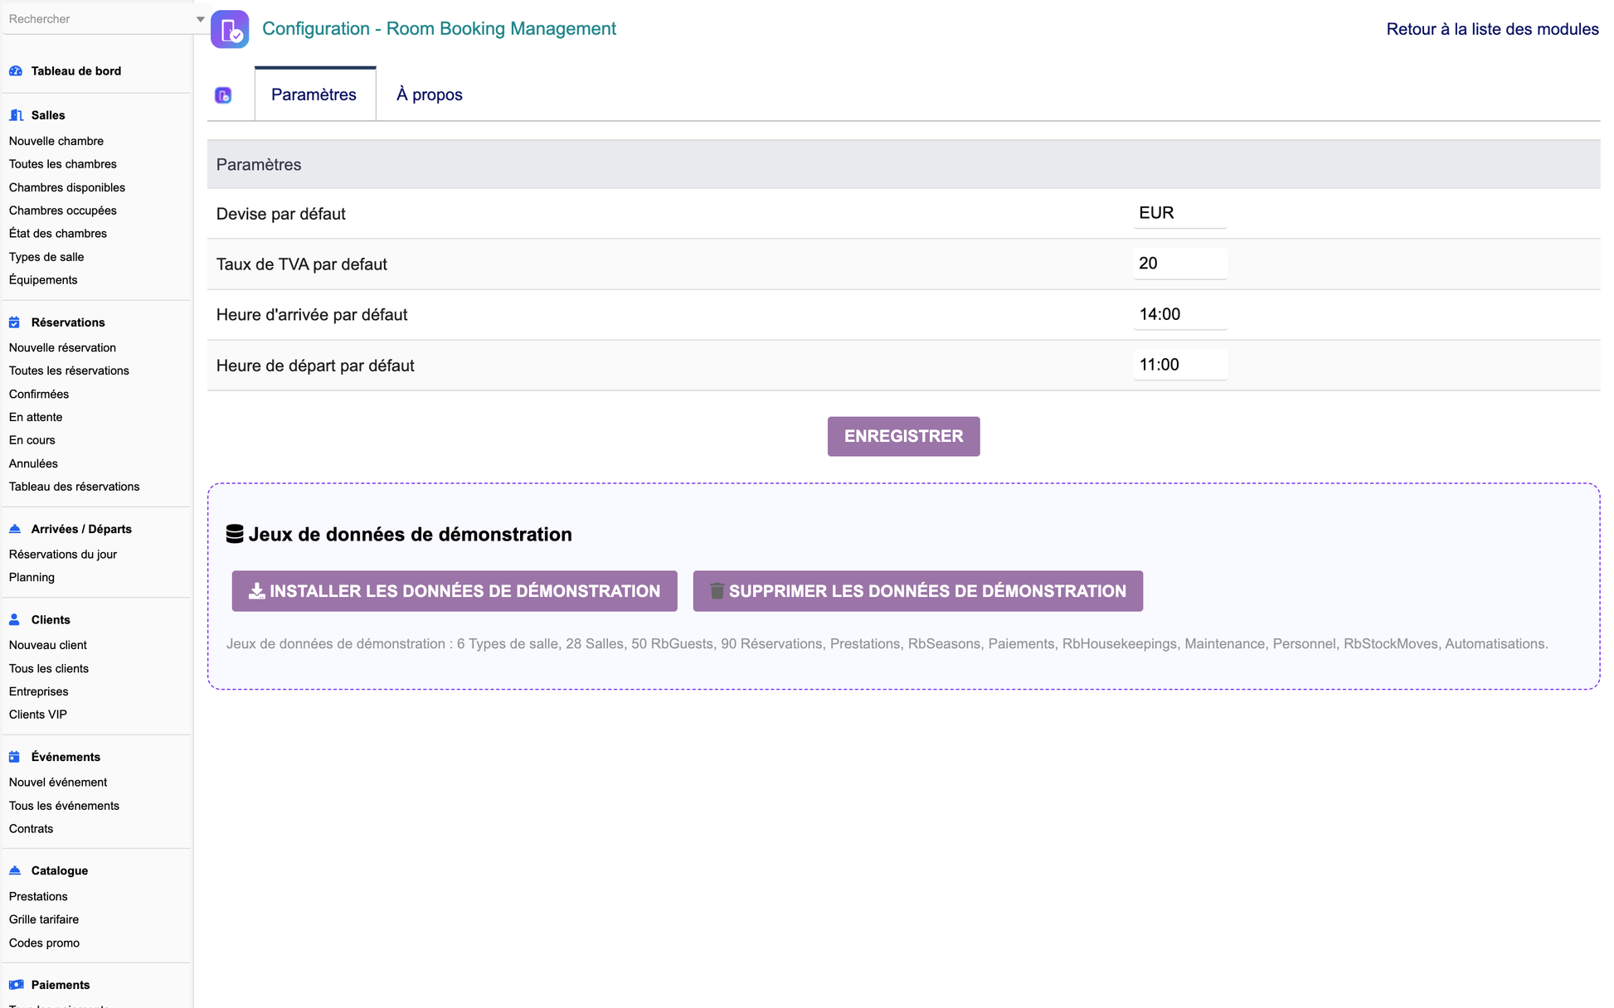This screenshot has width=1614, height=1008.
Task: Click the ENREGISTRER button
Action: (x=904, y=436)
